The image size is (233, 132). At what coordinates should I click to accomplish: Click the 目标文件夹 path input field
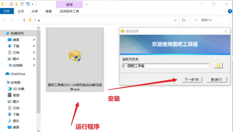[166, 66]
